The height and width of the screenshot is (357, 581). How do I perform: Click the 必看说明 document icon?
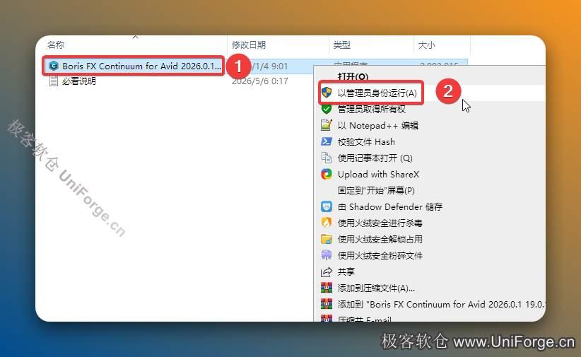click(53, 81)
